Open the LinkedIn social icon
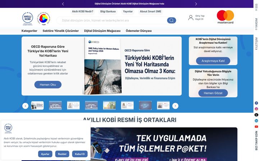 256,121
